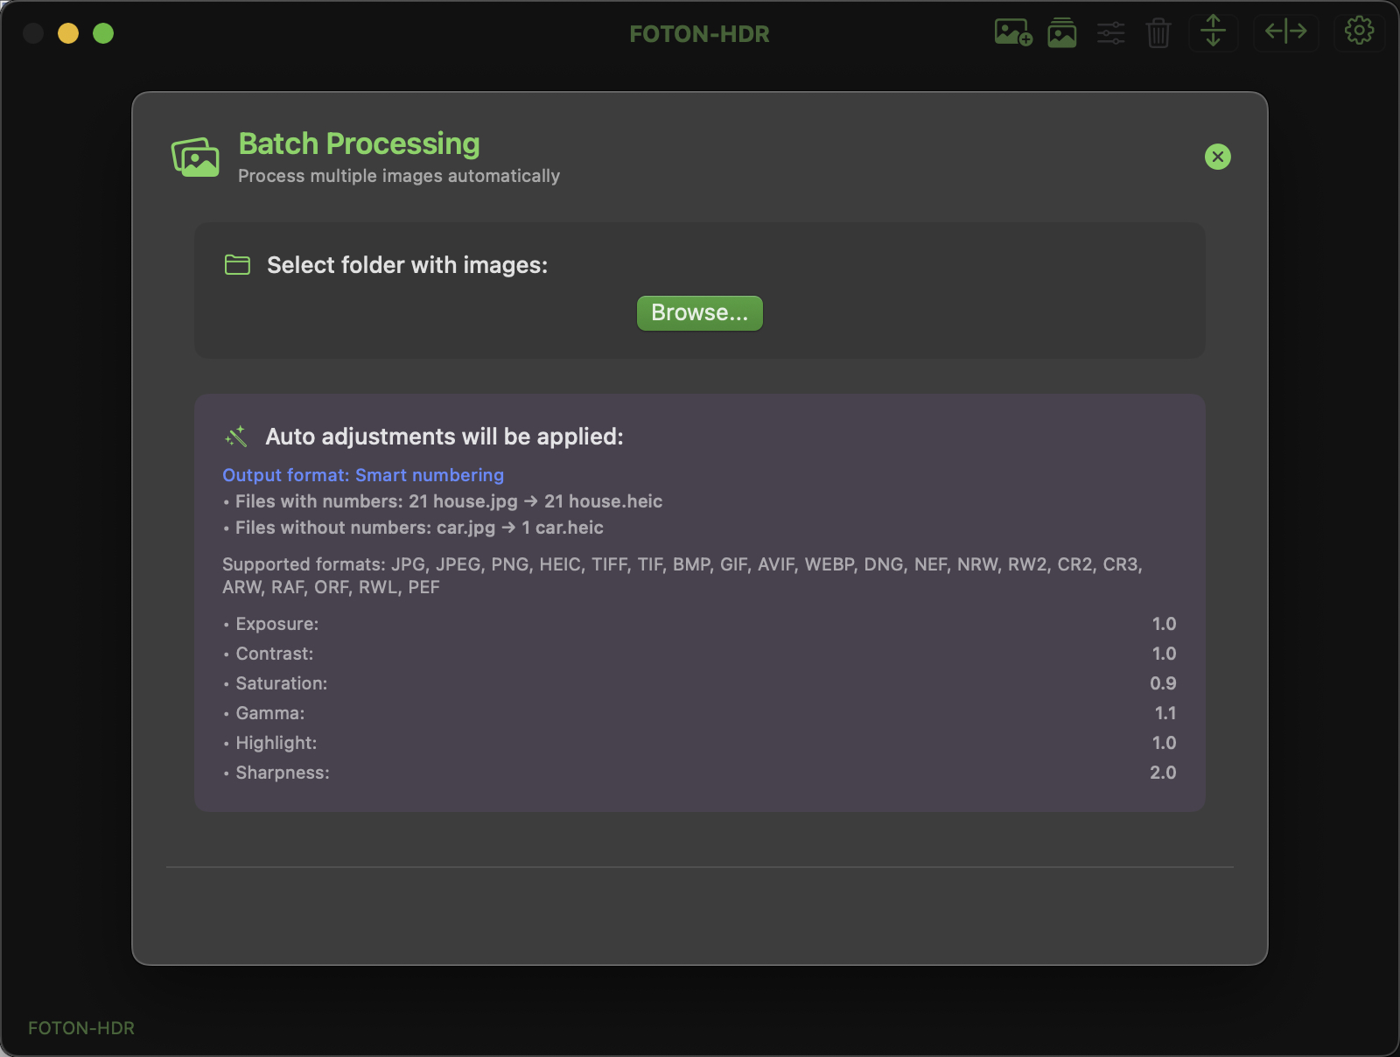This screenshot has height=1057, width=1400.
Task: Open the adjustment sliders toolbar icon
Action: pos(1111,33)
